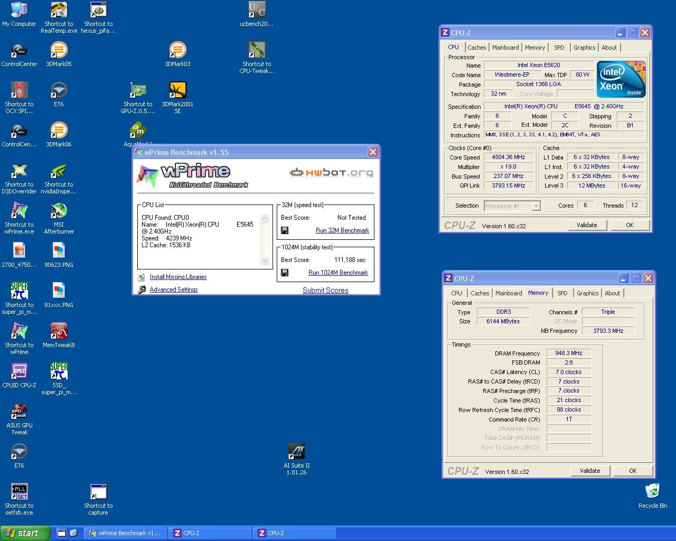Click DRAM Frequency value 948.3 MHz
Viewport: 676px width, 541px height.
click(569, 353)
